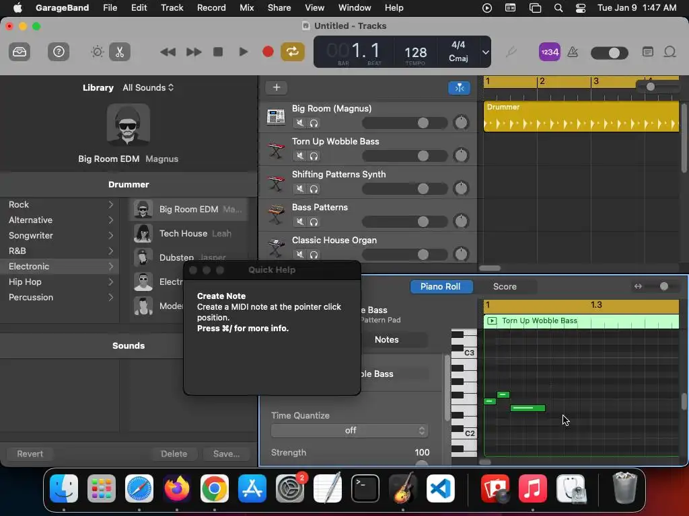Toggle the Quick Help question mark button
Image resolution: width=689 pixels, height=516 pixels.
click(59, 52)
